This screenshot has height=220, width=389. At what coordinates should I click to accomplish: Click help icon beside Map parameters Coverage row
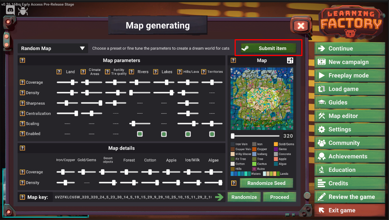click(x=22, y=82)
